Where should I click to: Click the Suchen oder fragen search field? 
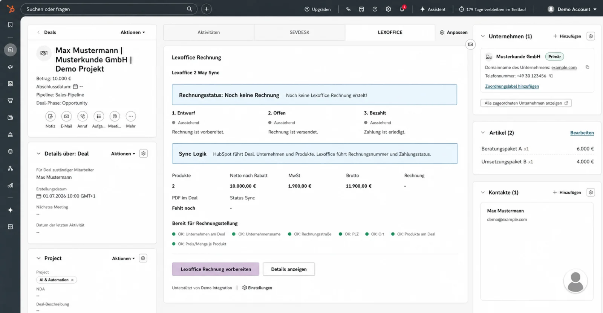[x=109, y=9]
